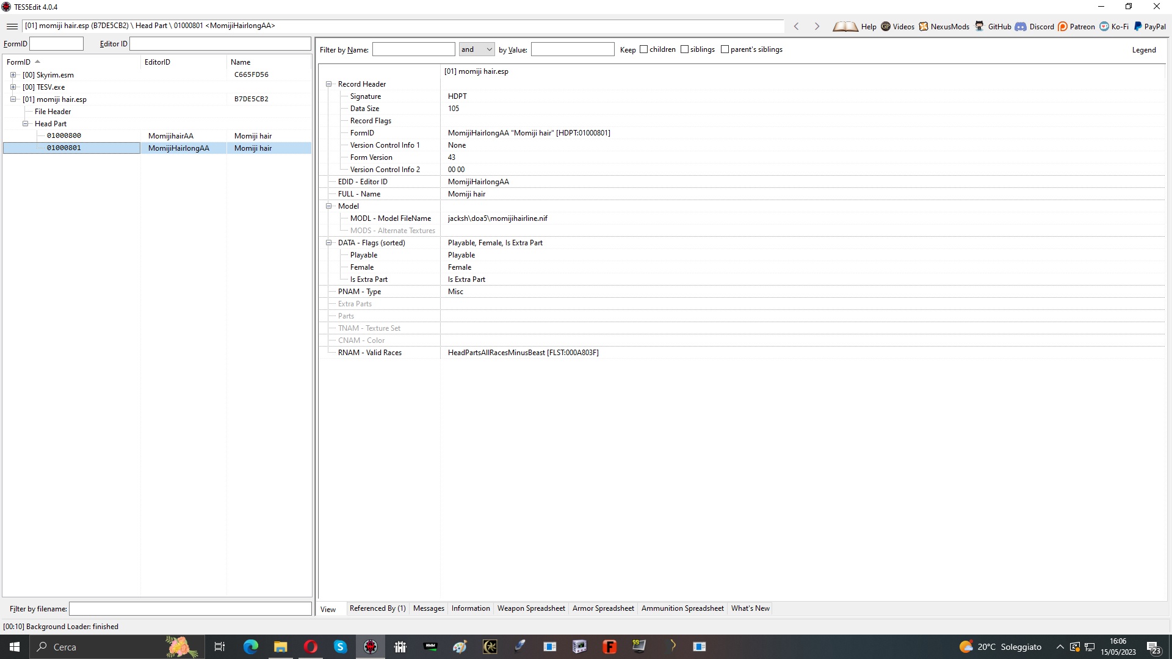Sort by Name column header
Image resolution: width=1172 pixels, height=659 pixels.
point(269,62)
